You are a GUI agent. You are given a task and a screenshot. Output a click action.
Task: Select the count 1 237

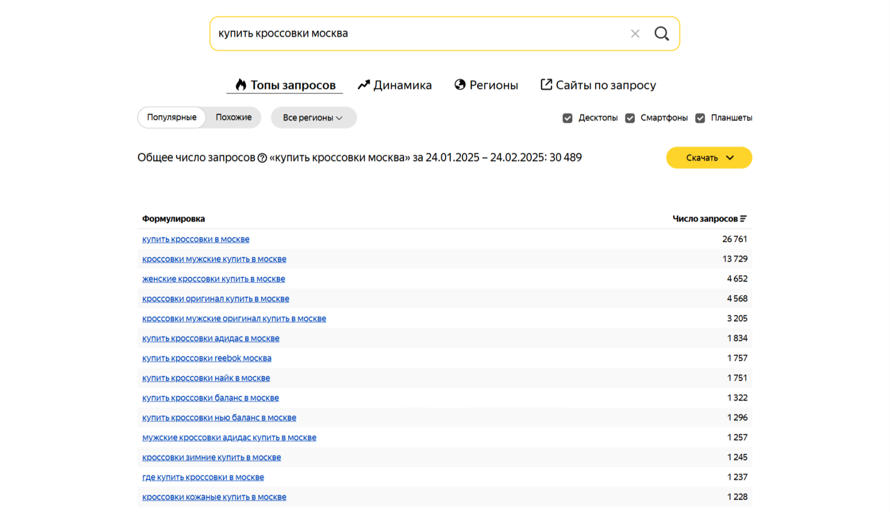click(x=737, y=478)
